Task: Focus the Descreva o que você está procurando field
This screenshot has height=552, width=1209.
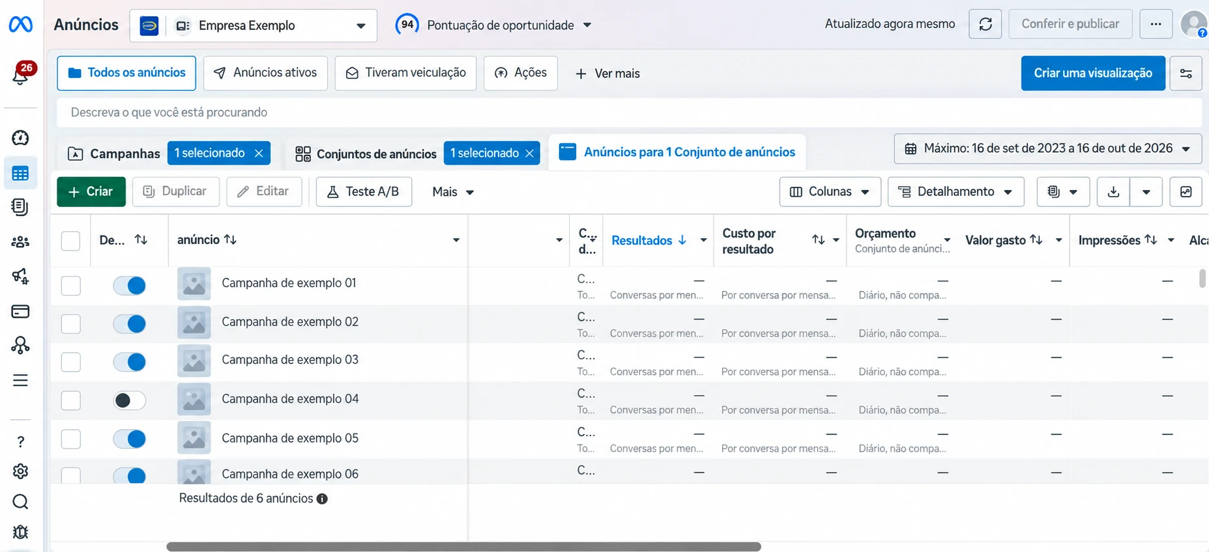Action: (629, 113)
